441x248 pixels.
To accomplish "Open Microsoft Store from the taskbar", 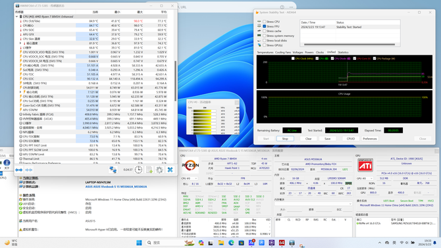I will point(241,243).
